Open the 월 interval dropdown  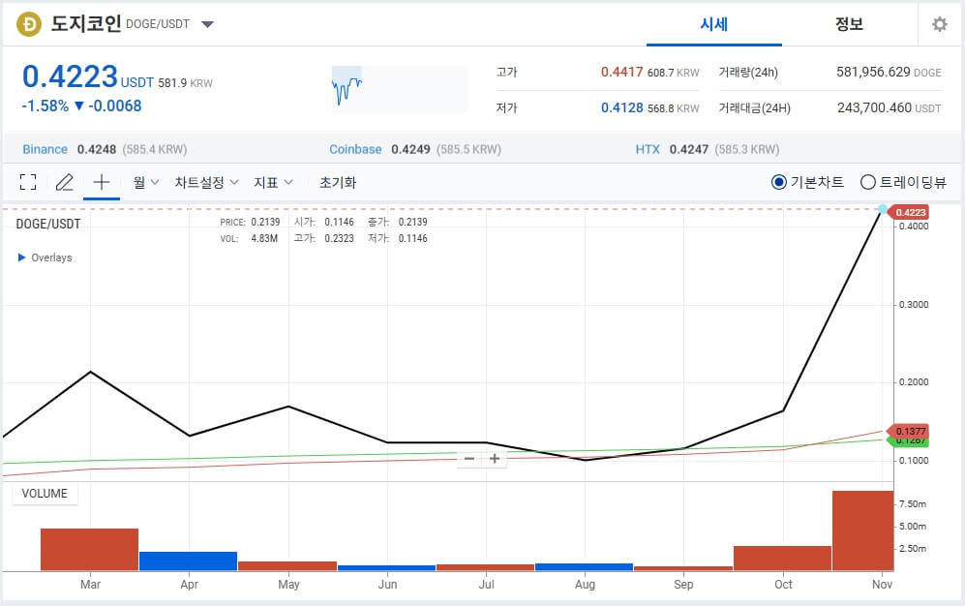coord(146,182)
